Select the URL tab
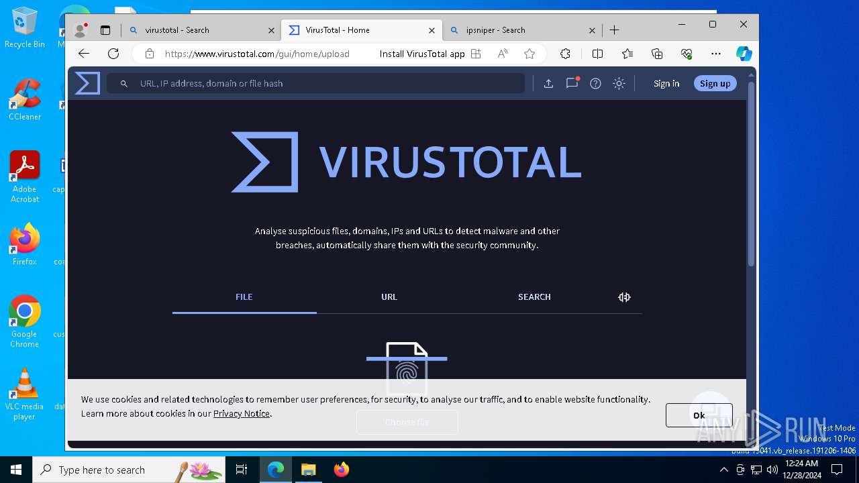The image size is (859, 483). coord(389,297)
